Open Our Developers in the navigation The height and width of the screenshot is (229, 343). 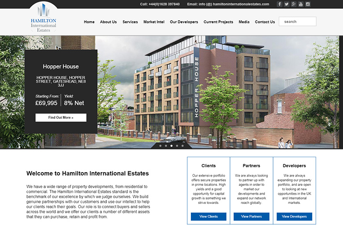pyautogui.click(x=184, y=22)
